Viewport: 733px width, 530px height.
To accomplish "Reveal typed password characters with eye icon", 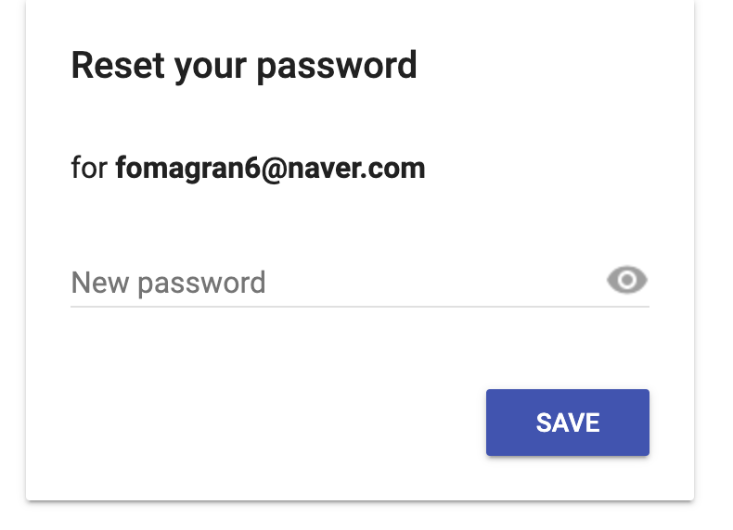I will [627, 280].
